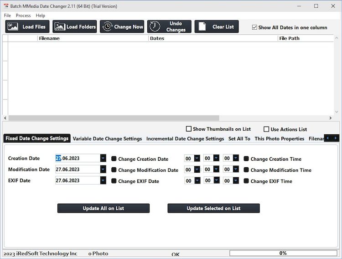The image size is (342, 259).
Task: Click the vertical list scrollbar track
Action: click(x=337, y=75)
